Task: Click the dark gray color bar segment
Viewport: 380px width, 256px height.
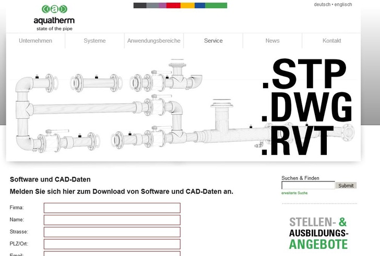Action: [x=139, y=5]
